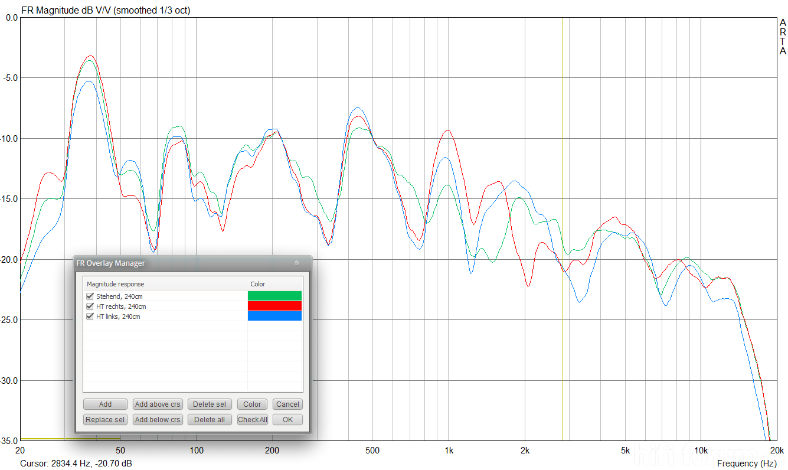This screenshot has width=788, height=470.
Task: Disable the HT links, 240cm overlay checkbox
Action: 90,316
